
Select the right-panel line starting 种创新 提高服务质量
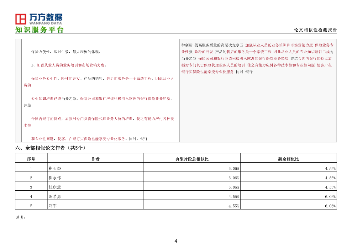pyautogui.click(x=257, y=45)
